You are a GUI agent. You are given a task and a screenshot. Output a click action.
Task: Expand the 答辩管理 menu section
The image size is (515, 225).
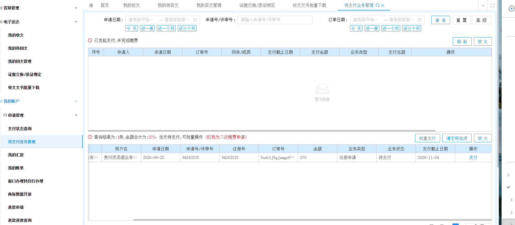76,8
